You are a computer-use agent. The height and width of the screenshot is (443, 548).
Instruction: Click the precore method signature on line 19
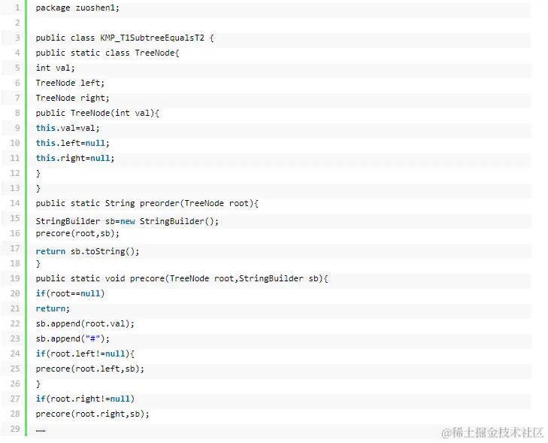(x=182, y=278)
